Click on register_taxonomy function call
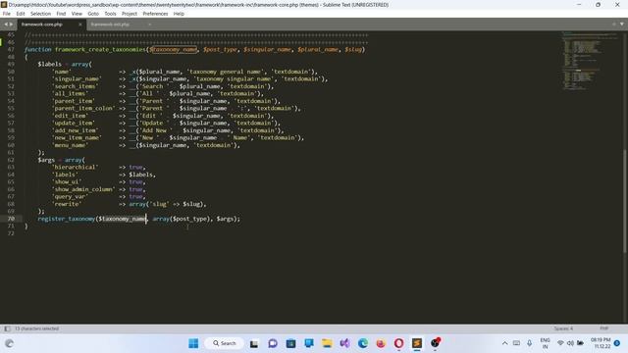The height and width of the screenshot is (353, 628). point(66,219)
